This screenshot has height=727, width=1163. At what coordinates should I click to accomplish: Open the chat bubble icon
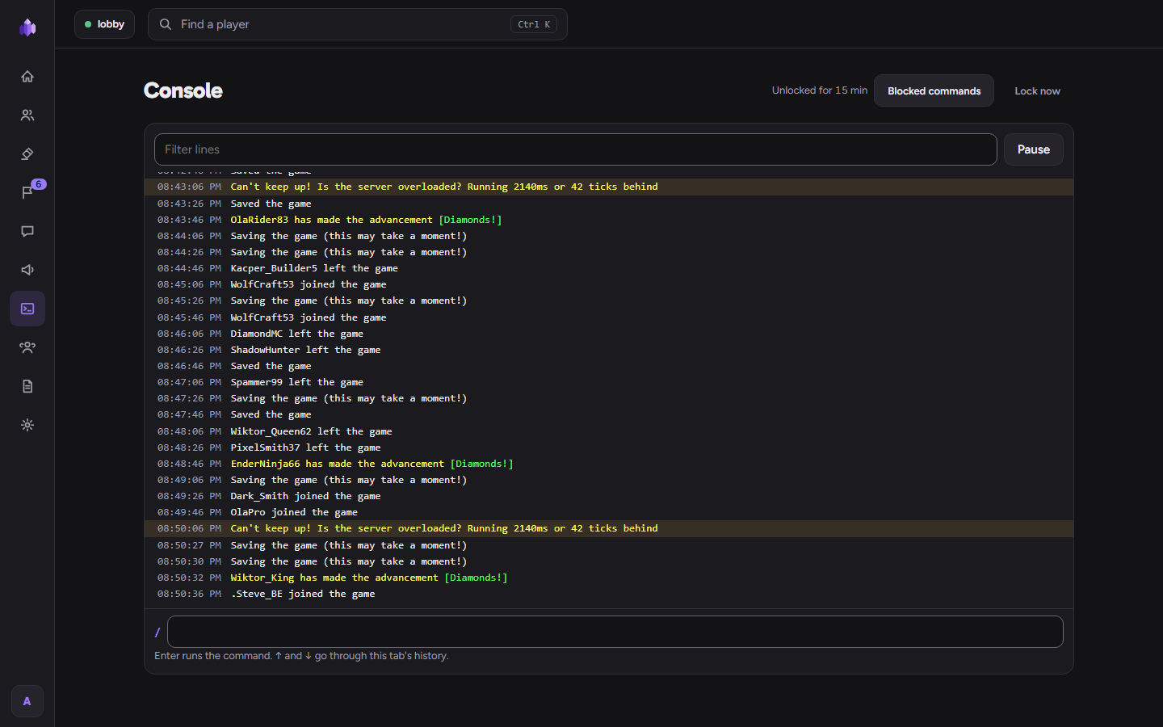click(x=27, y=231)
